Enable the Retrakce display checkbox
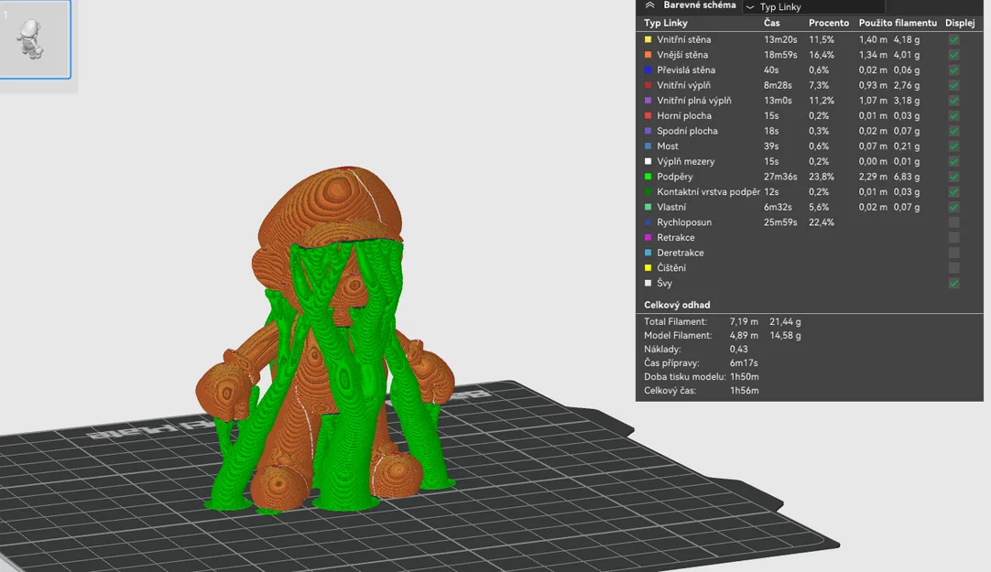Viewport: 991px width, 572px height. 953,237
